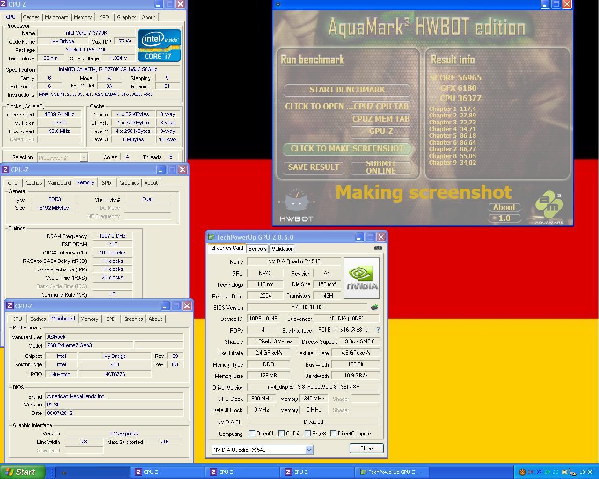The image size is (599, 479).
Task: Click the DRAM Frequency value 1297.2 MHz
Action: (x=112, y=236)
